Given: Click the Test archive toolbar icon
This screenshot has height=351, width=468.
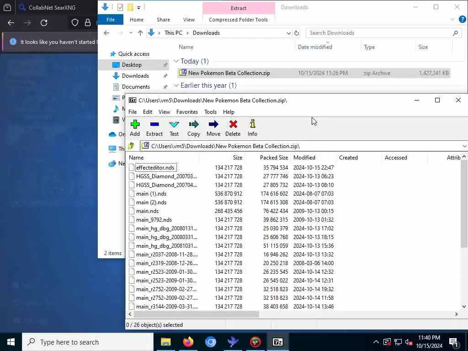Looking at the screenshot, I should coord(174,124).
